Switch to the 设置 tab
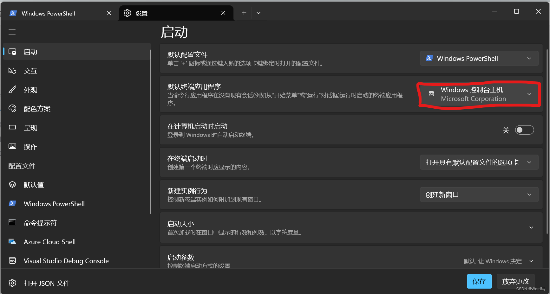Viewport: 550px width, 294px height. point(176,13)
